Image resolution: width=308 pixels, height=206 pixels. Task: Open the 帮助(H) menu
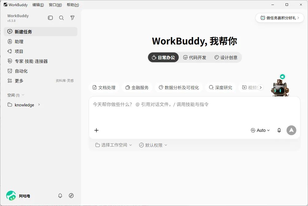[x=73, y=5]
